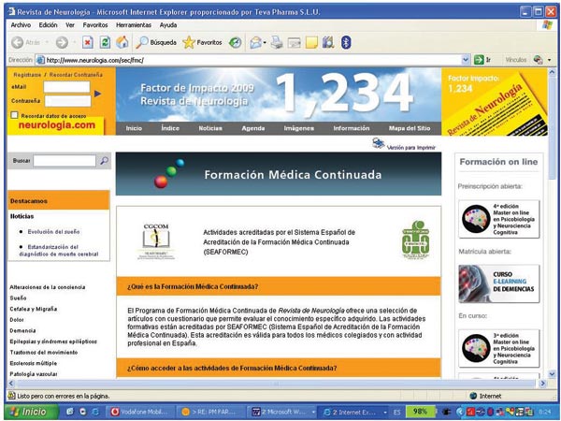Open the Edición menu
This screenshot has height=421, width=561.
click(48, 25)
